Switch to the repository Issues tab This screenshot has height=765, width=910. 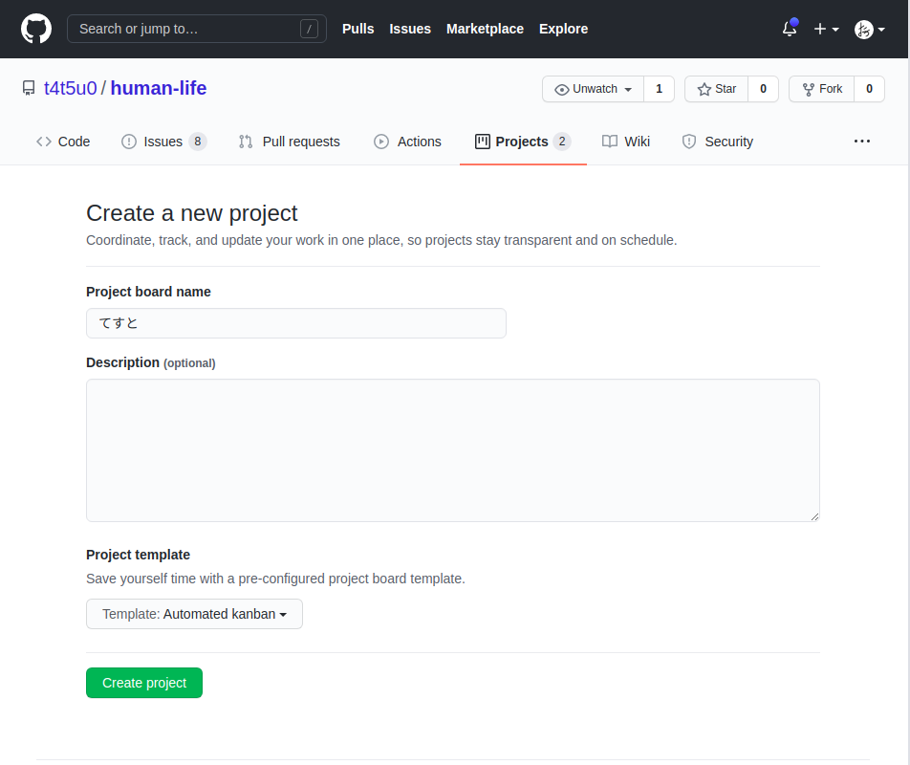[x=163, y=142]
